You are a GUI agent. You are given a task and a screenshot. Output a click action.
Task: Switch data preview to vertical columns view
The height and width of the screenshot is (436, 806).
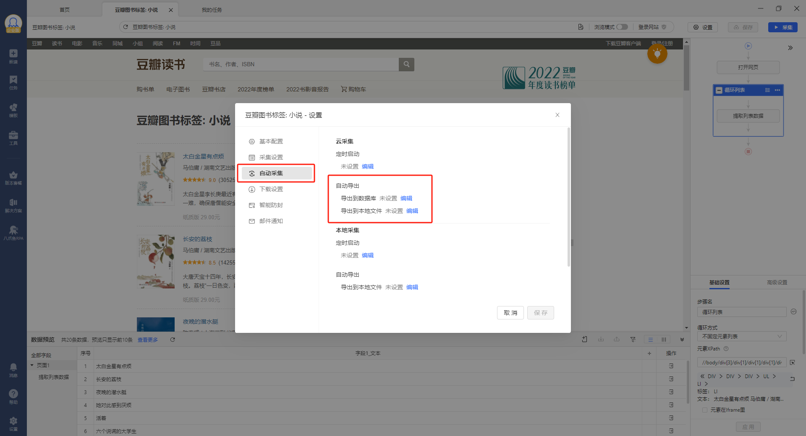664,340
